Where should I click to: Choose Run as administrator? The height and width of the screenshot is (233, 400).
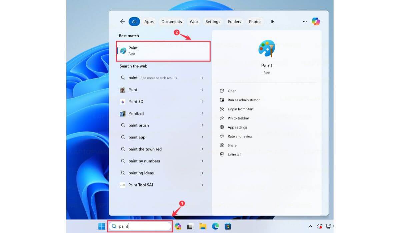coord(244,100)
